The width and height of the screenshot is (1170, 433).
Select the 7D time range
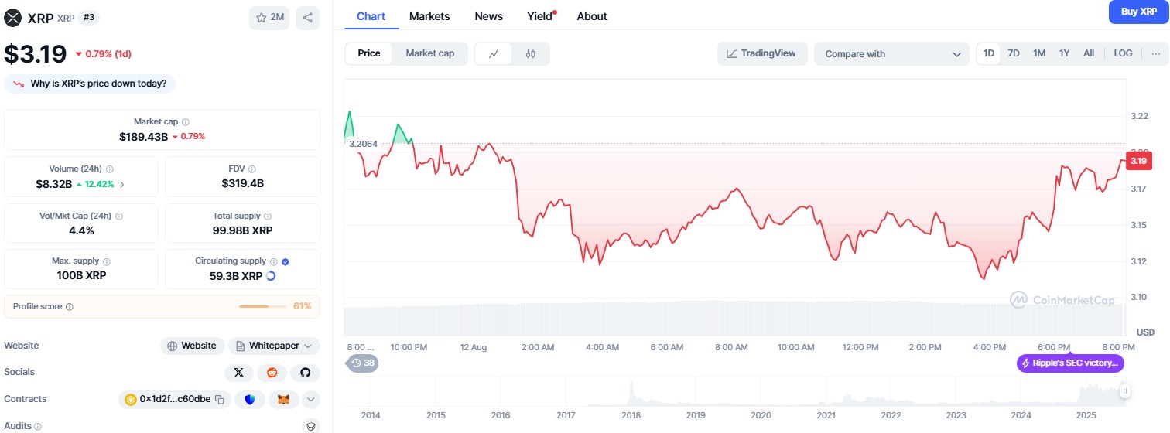1014,53
